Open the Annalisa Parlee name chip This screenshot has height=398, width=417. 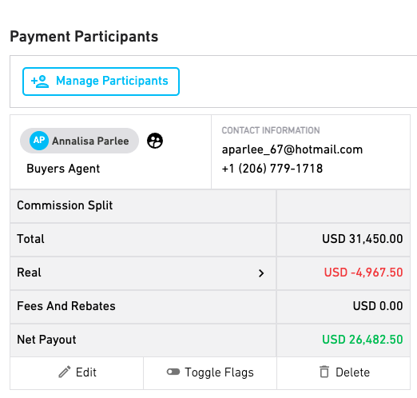tap(79, 141)
